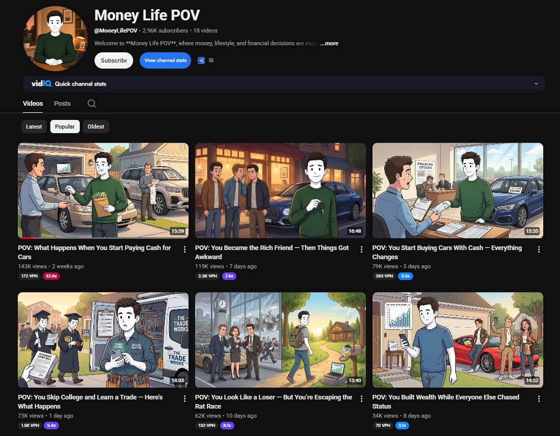Open the hamburger list icon next to vidIQ icon

tap(211, 60)
